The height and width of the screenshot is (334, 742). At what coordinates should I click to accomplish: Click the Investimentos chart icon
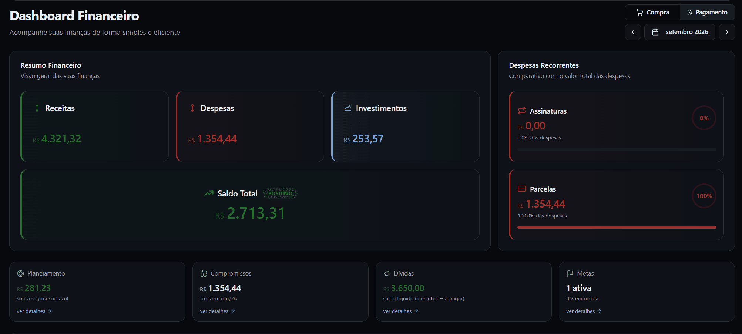[x=348, y=108]
